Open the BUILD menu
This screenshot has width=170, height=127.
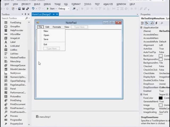pos(37,4)
